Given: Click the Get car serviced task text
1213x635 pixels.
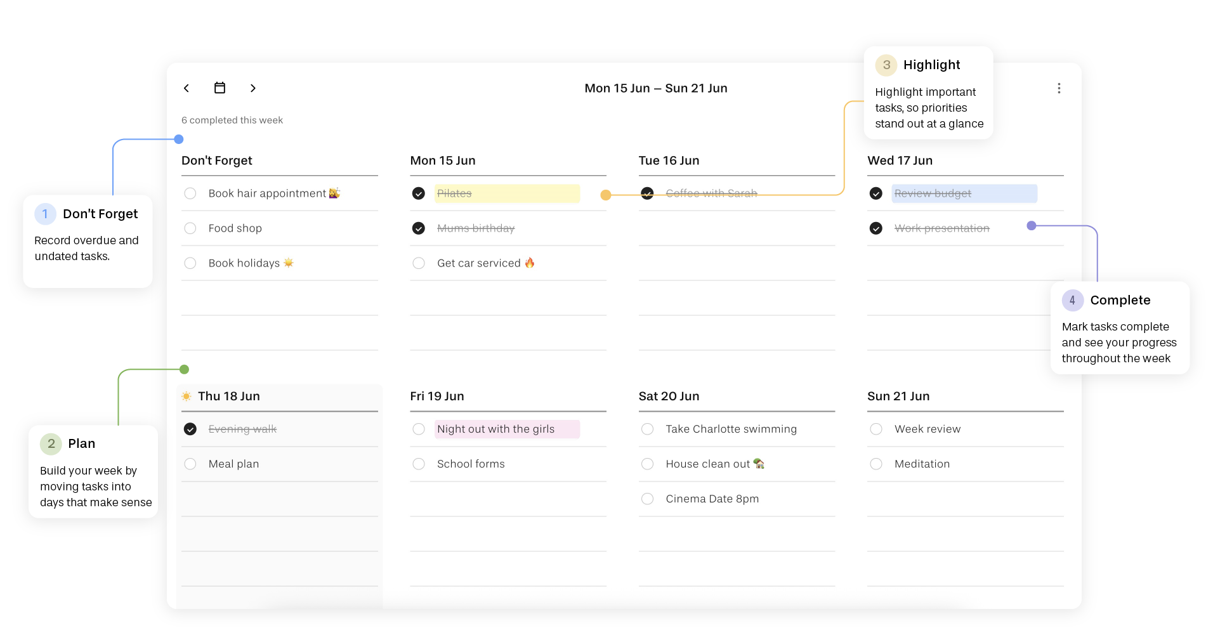Looking at the screenshot, I should pos(479,263).
